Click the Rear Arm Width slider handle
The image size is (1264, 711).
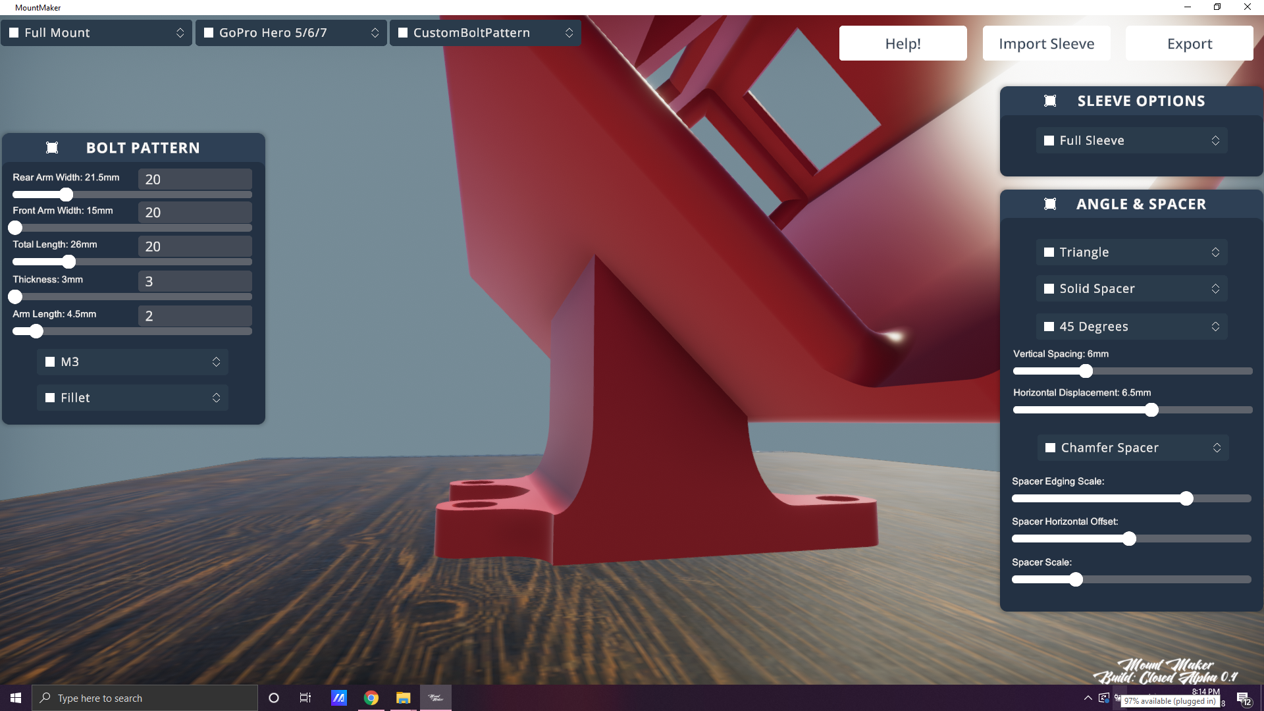coord(66,195)
